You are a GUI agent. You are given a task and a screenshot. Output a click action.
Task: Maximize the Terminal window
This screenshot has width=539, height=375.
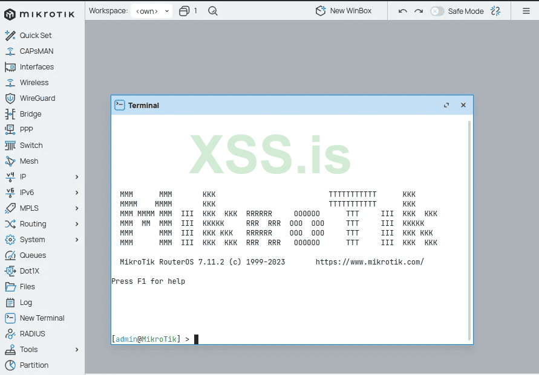pos(446,105)
